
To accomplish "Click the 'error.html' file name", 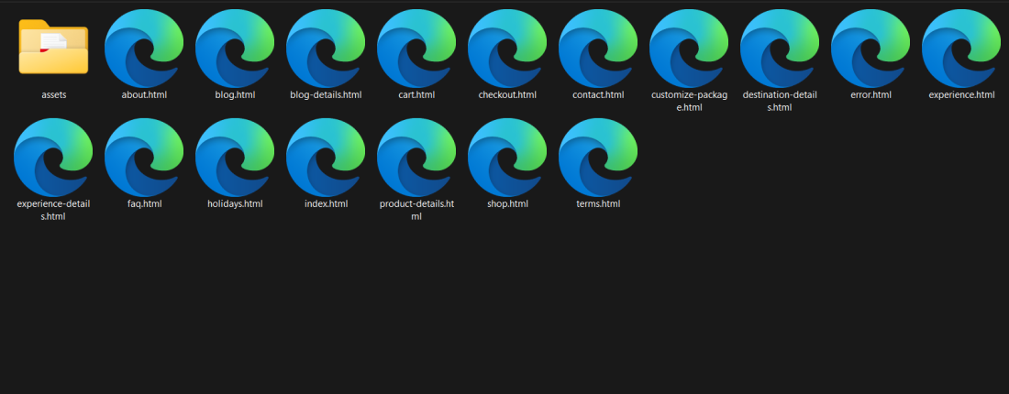I will coord(870,95).
